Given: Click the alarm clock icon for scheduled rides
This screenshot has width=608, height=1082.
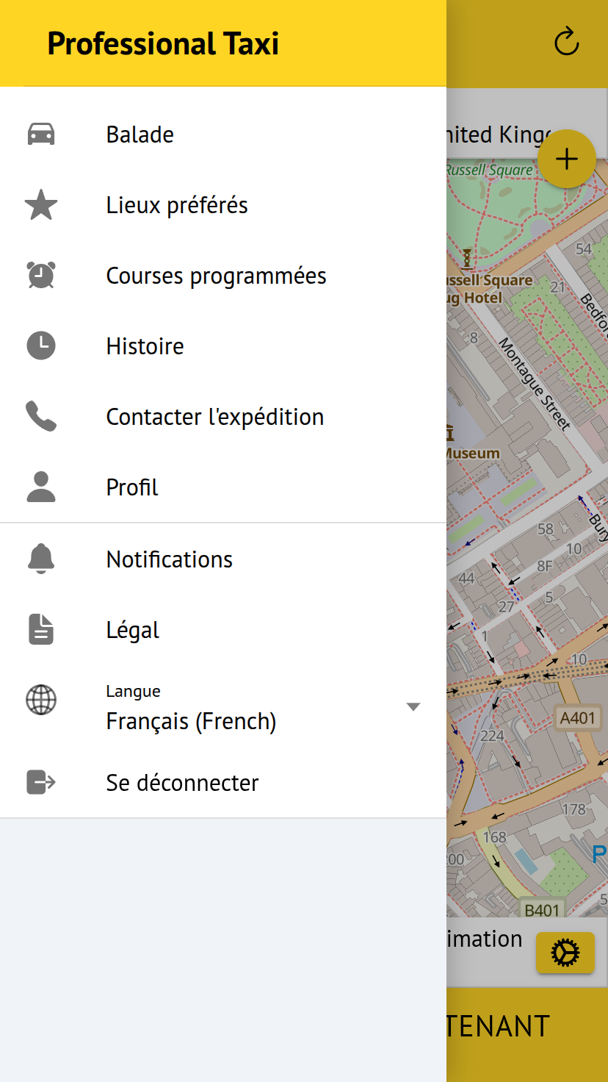Looking at the screenshot, I should click(x=41, y=276).
